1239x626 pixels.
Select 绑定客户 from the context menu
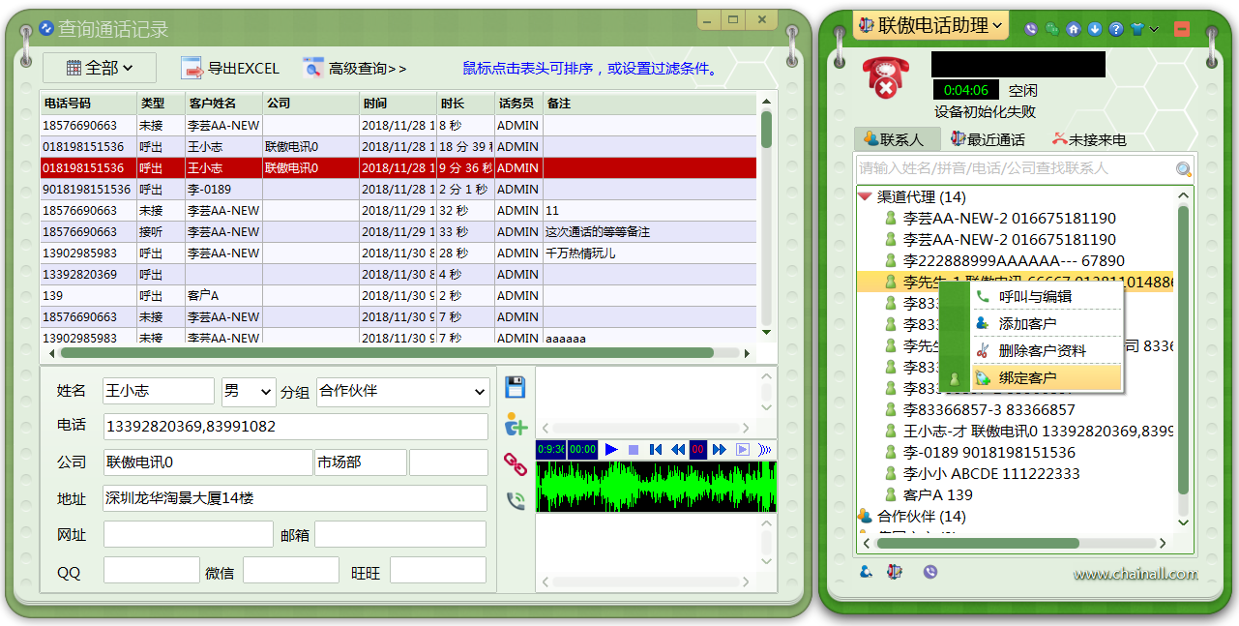(1028, 378)
